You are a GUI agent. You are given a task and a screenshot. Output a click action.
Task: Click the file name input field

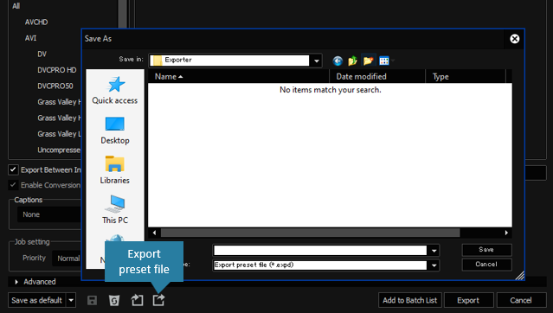click(x=320, y=251)
